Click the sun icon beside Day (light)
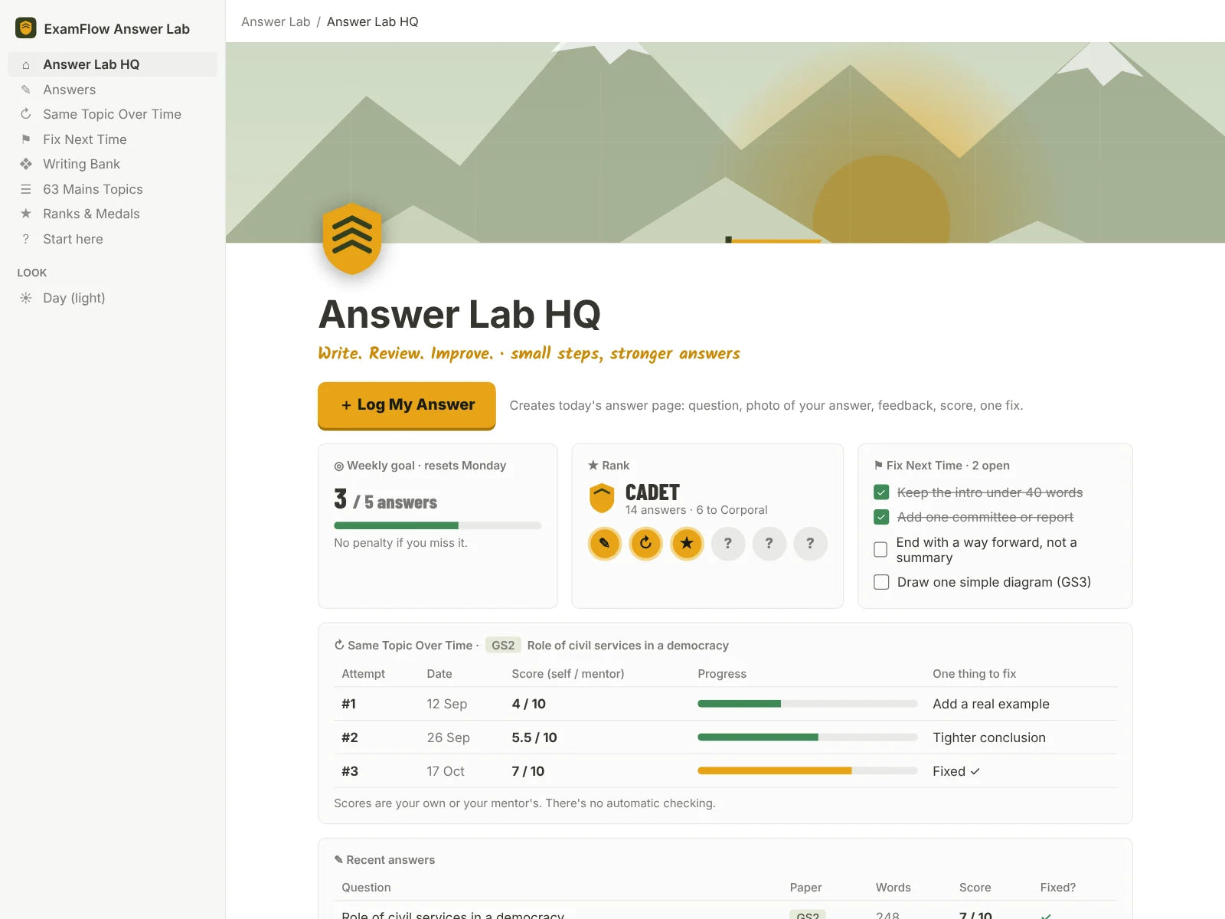1225x919 pixels. pyautogui.click(x=26, y=298)
